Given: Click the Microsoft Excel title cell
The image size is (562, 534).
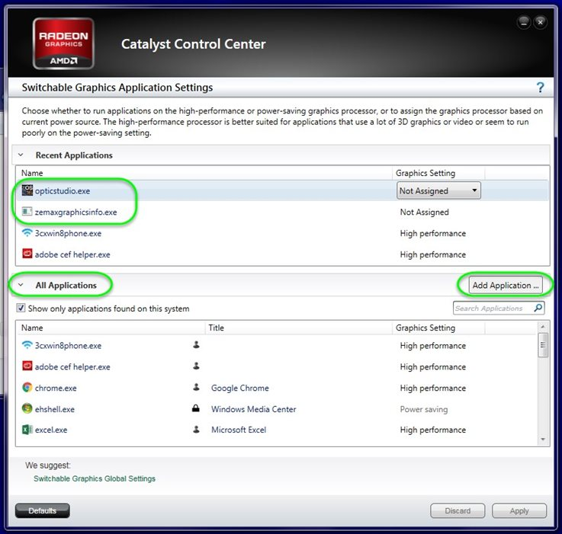Looking at the screenshot, I should tap(239, 430).
